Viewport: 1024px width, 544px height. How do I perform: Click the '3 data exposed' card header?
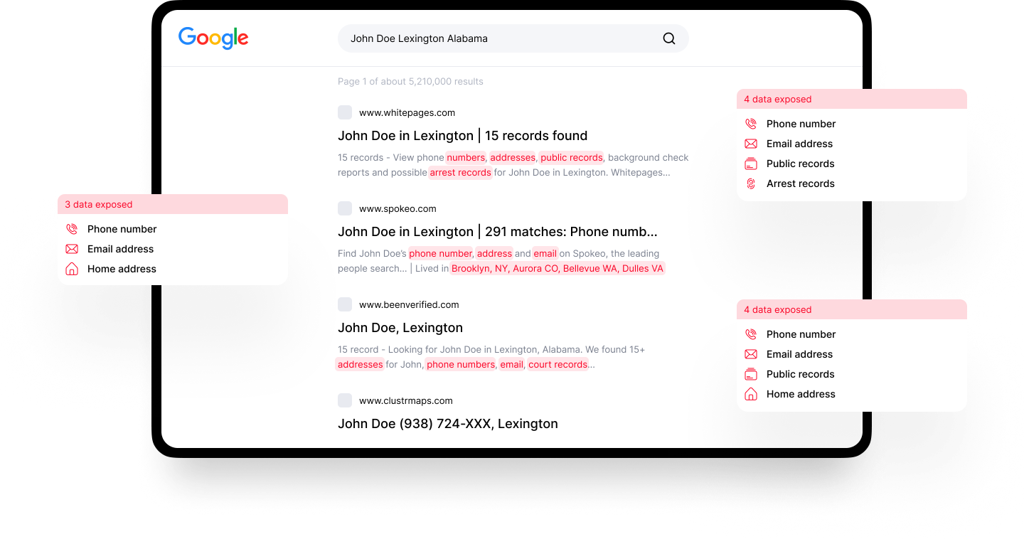pyautogui.click(x=173, y=205)
